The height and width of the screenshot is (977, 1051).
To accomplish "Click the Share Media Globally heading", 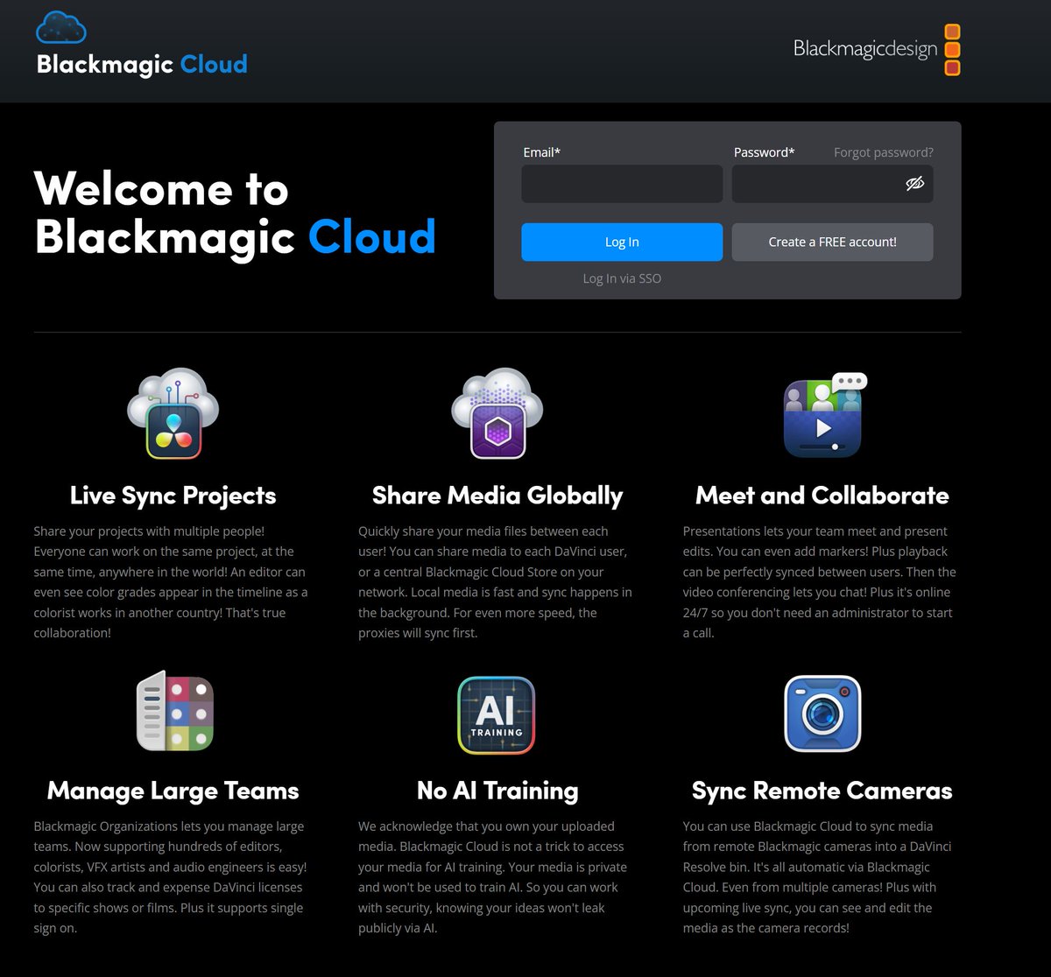I will coord(497,496).
